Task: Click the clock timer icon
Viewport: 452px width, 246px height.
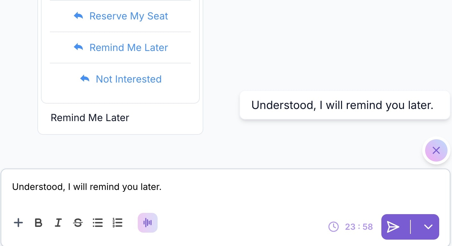Action: tap(333, 227)
